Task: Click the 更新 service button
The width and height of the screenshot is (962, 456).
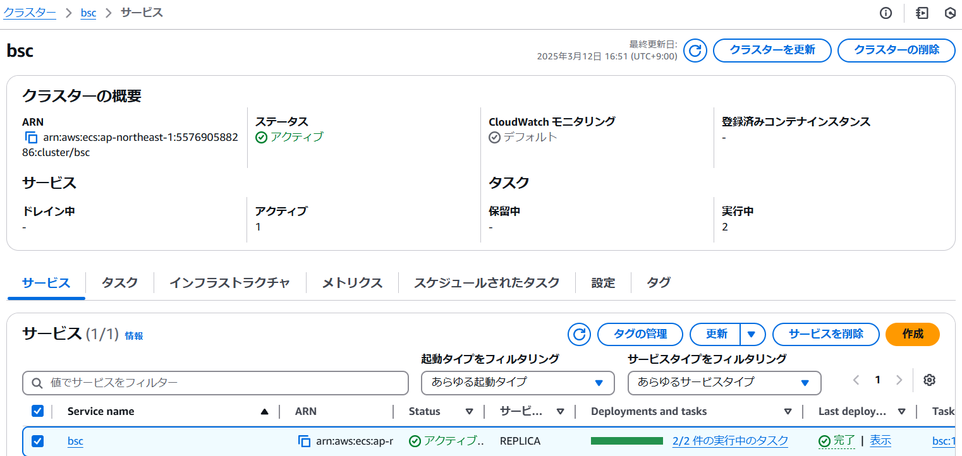Action: coord(716,334)
